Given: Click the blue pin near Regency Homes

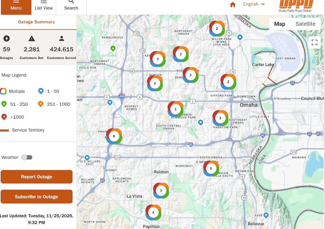Looking at the screenshot, I should (x=110, y=102).
